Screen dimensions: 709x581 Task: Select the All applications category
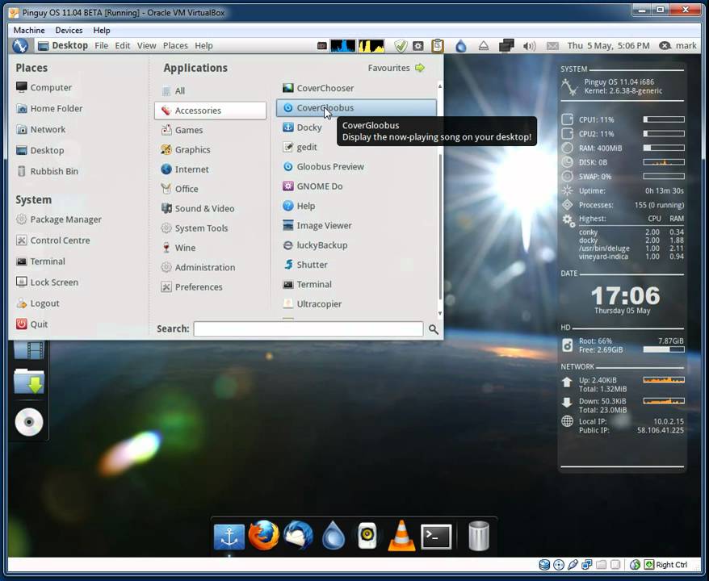tap(210, 91)
